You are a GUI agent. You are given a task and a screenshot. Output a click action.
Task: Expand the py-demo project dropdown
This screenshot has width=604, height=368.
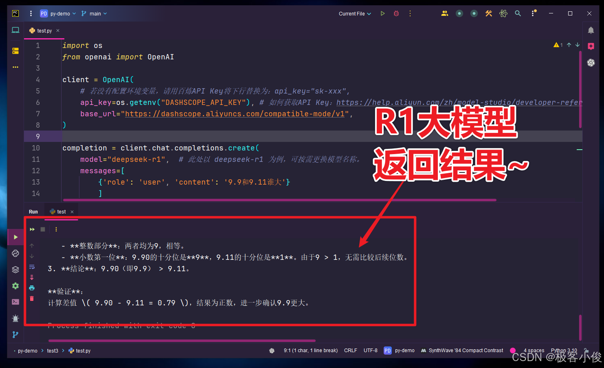[58, 13]
